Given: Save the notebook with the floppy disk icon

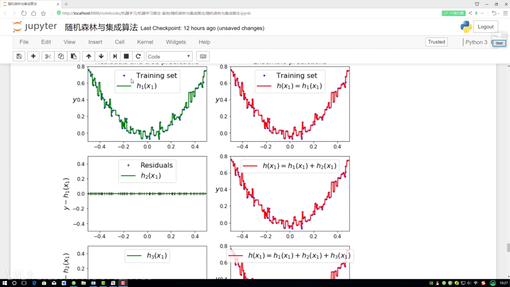Looking at the screenshot, I should (x=19, y=56).
